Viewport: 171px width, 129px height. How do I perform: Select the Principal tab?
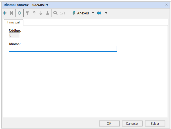coord(14,22)
